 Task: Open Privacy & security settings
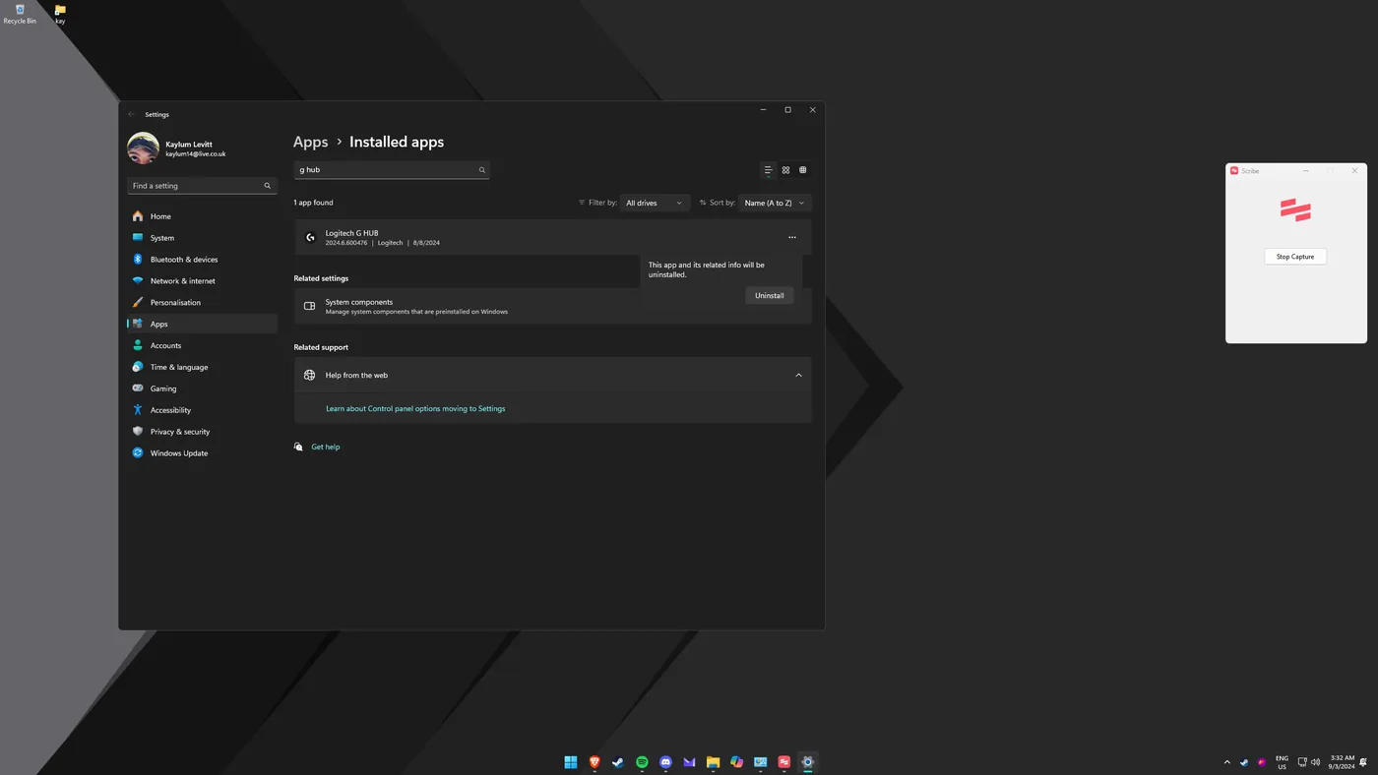click(202, 432)
